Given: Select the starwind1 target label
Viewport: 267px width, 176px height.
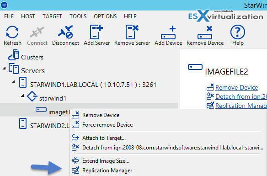Looking at the screenshot, I should (53, 98).
